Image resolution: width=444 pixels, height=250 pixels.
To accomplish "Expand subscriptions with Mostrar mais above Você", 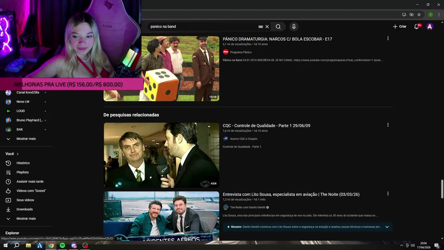I will pyautogui.click(x=26, y=139).
